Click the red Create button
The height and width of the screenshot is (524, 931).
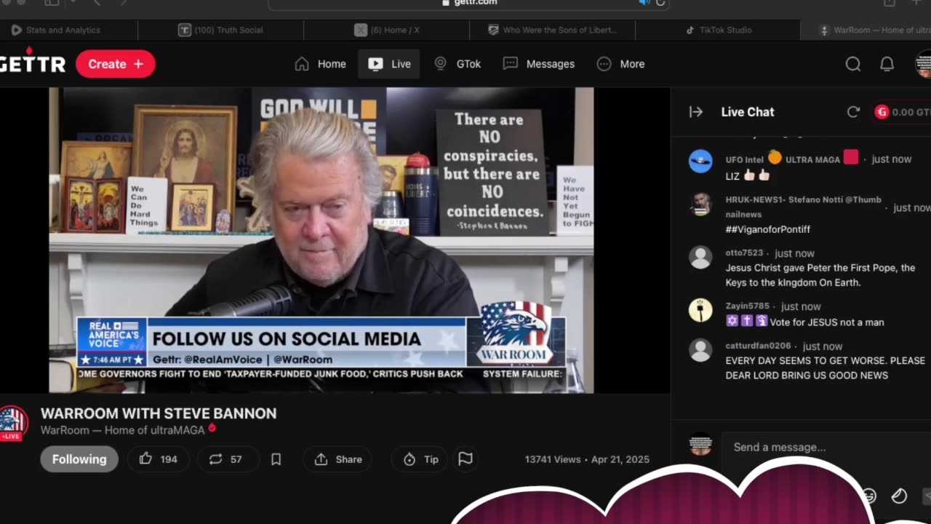coord(115,64)
